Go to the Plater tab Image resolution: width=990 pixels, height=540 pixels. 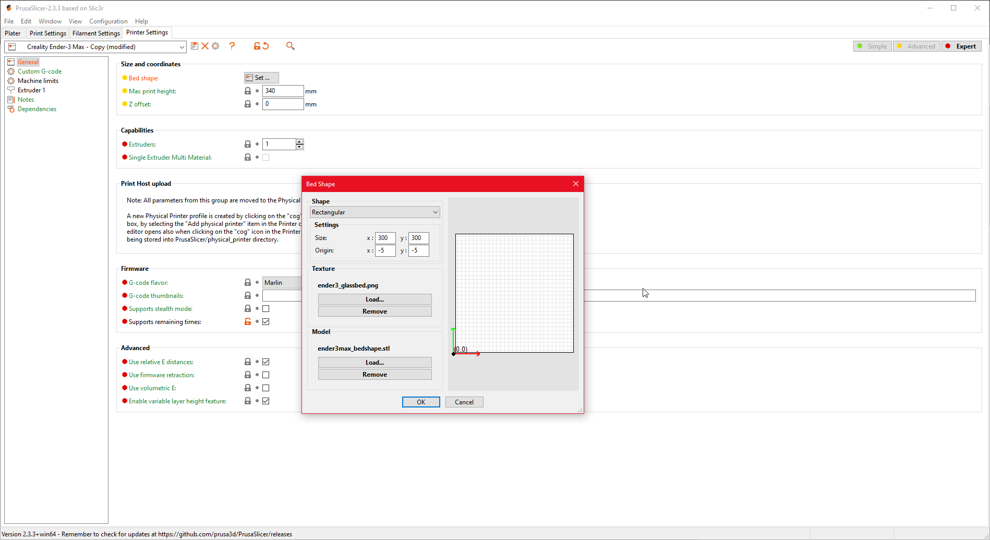13,33
